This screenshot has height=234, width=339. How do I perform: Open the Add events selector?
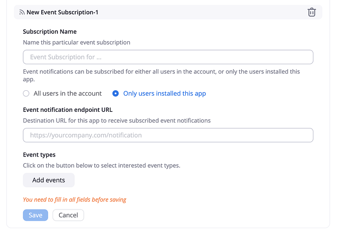tap(49, 180)
